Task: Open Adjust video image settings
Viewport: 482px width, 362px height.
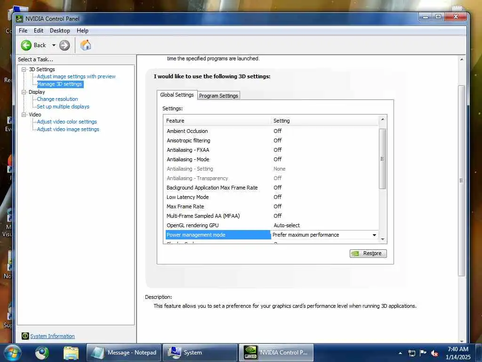Action: 68,129
